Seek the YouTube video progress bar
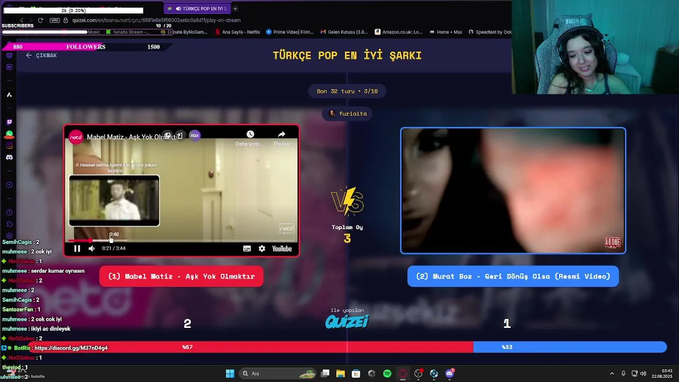 [181, 240]
